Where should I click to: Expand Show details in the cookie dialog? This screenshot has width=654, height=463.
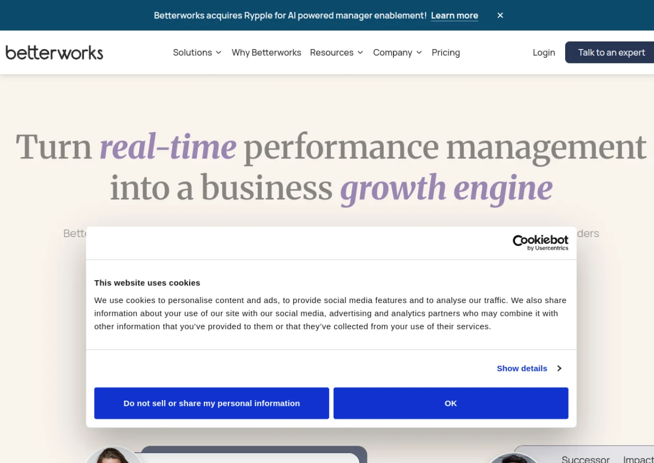[529, 368]
